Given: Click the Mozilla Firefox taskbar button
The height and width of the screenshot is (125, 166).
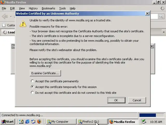Looking at the screenshot, I should pos(123,122).
